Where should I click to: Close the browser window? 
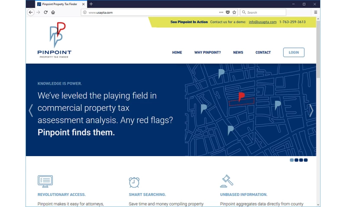[x=315, y=4]
